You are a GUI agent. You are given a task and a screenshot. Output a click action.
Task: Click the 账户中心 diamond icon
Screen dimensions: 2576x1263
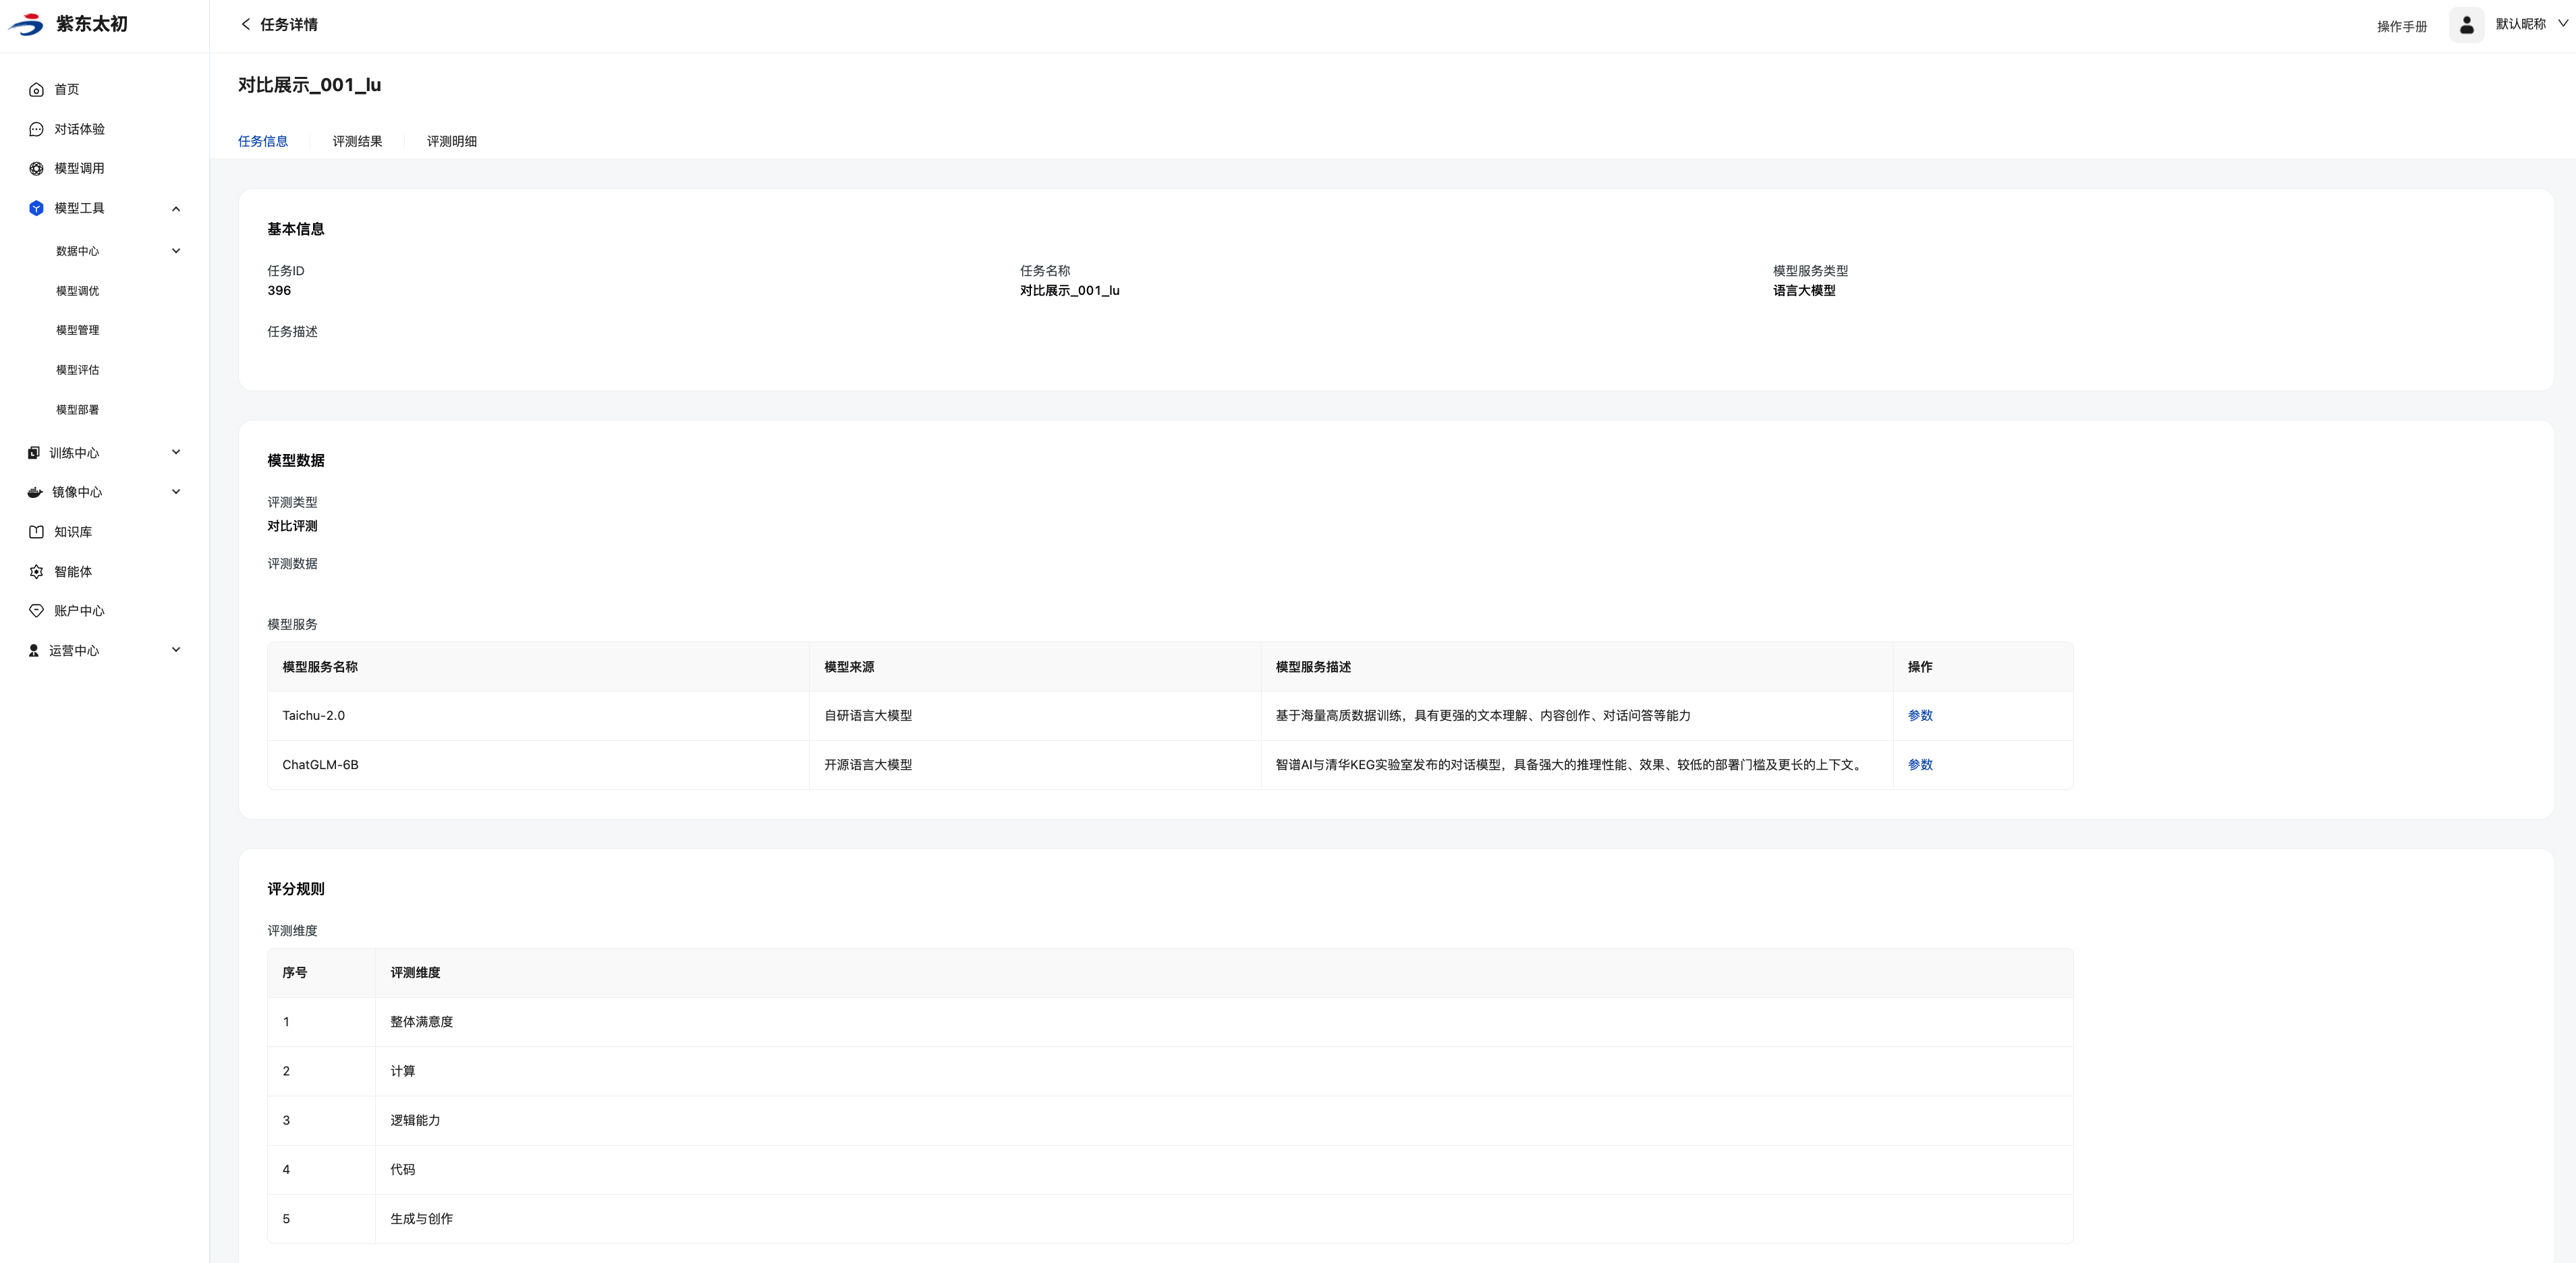tap(36, 611)
